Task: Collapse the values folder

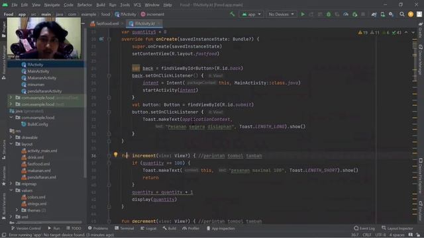Action: (11, 190)
